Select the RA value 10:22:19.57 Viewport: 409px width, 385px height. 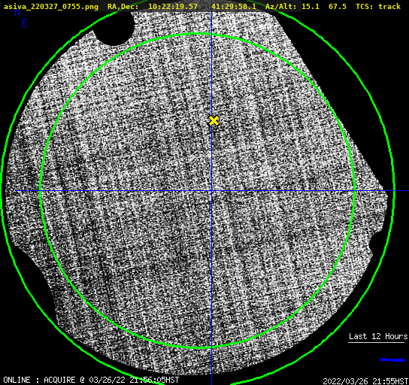click(x=173, y=6)
